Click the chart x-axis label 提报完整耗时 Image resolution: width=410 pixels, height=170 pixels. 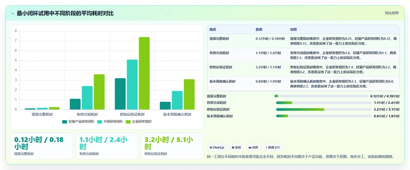coord(42,114)
